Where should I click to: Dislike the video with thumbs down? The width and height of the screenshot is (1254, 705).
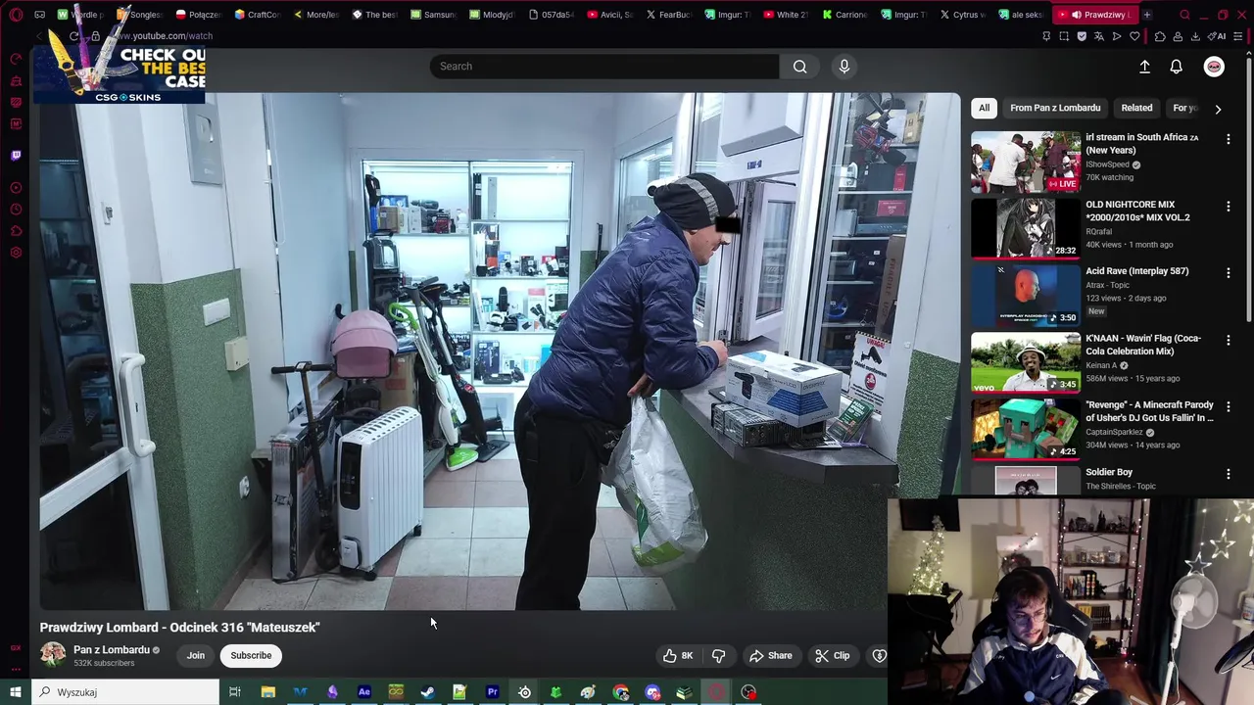tap(718, 656)
